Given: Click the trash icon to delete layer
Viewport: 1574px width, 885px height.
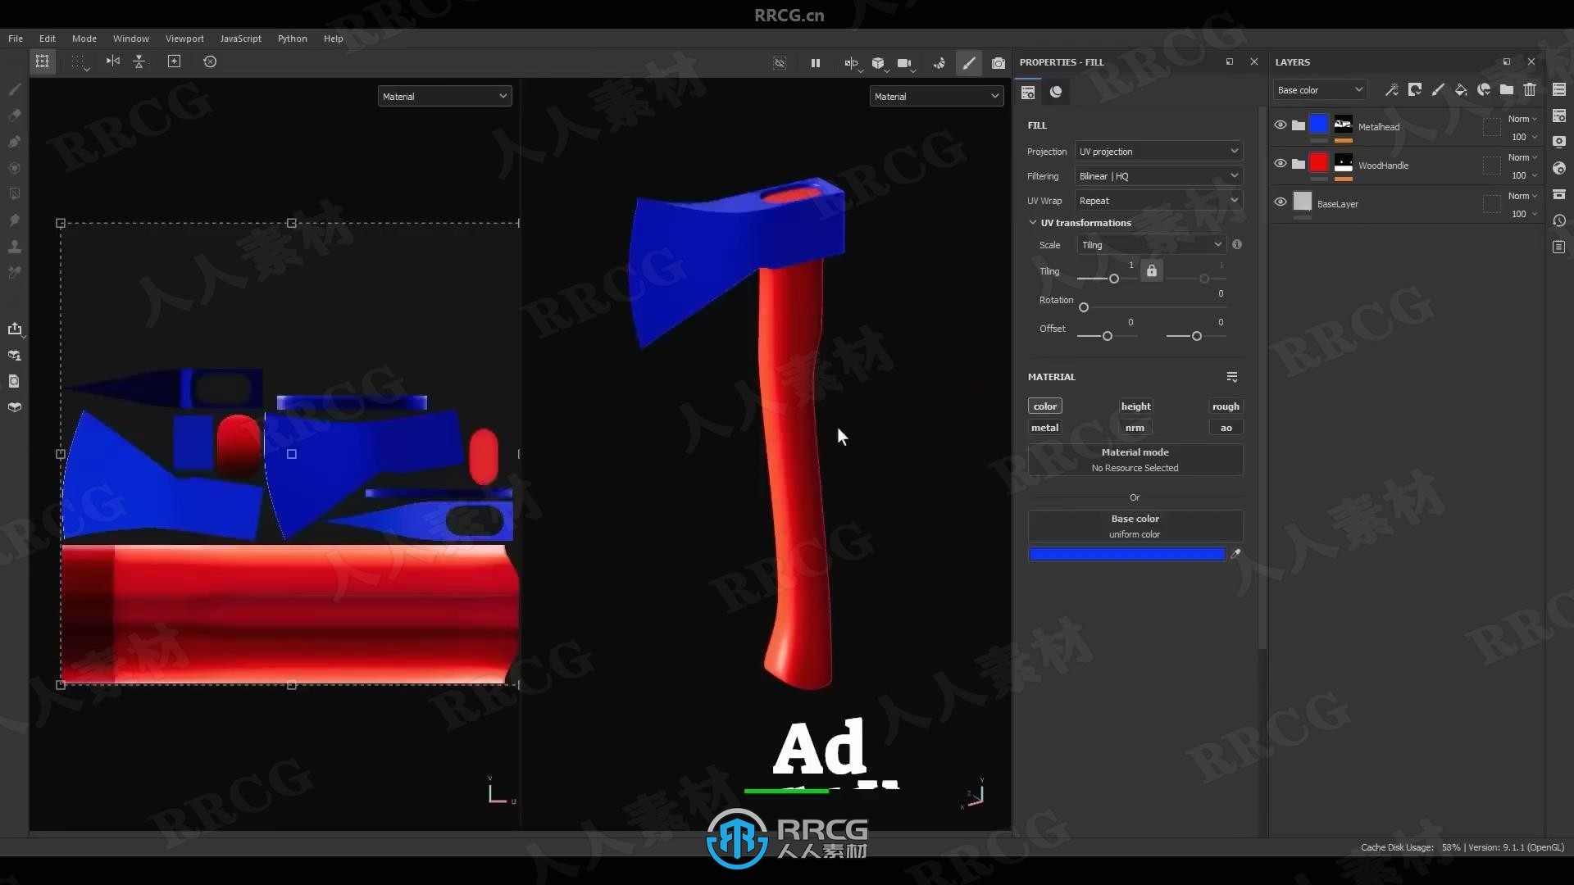Looking at the screenshot, I should (1530, 90).
